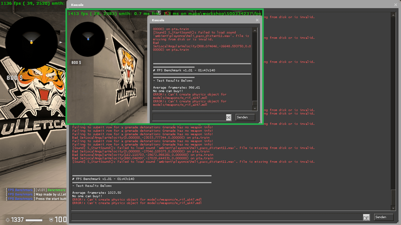Click the orange player dot on the large radar
This screenshot has width=401, height=225.
[x=31, y=42]
